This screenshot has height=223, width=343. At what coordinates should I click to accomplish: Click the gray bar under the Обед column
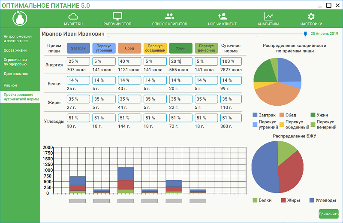point(126,201)
